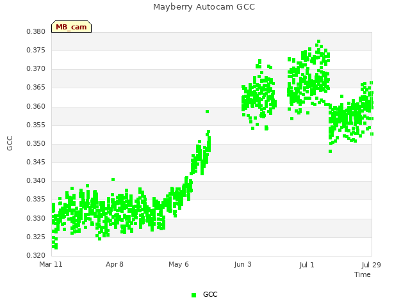Click the Jul 1 date label
410x307 pixels.
(307, 265)
